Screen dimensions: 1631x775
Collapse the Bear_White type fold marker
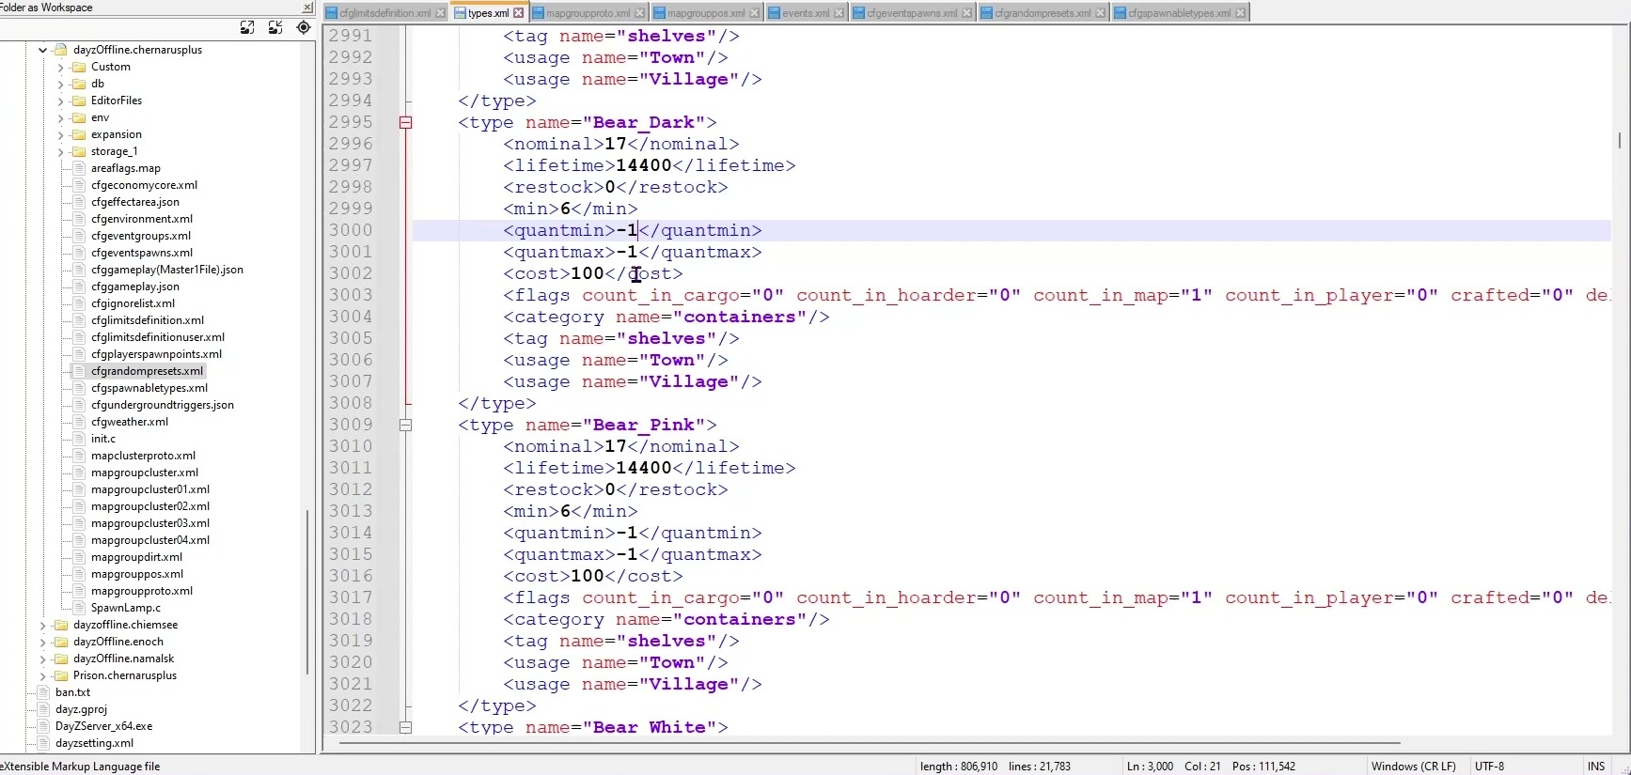(405, 727)
